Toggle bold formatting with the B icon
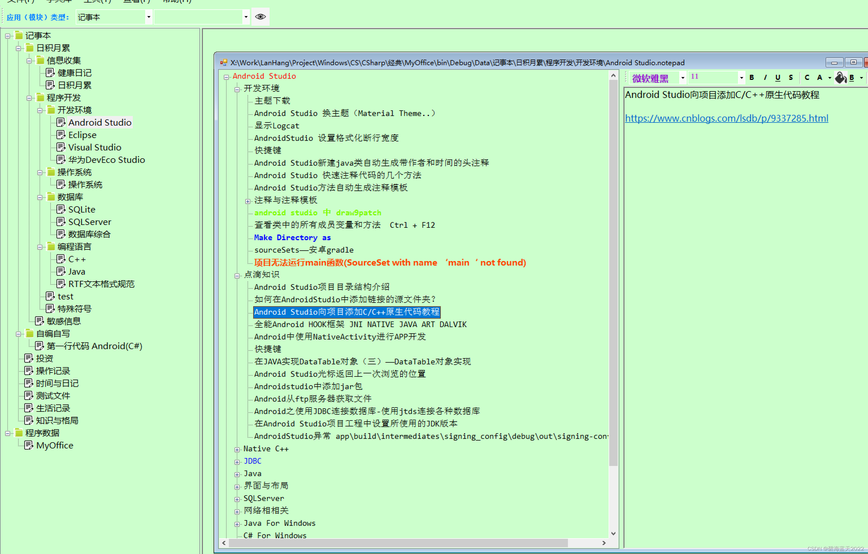Screen dimensions: 868x554 (752, 77)
